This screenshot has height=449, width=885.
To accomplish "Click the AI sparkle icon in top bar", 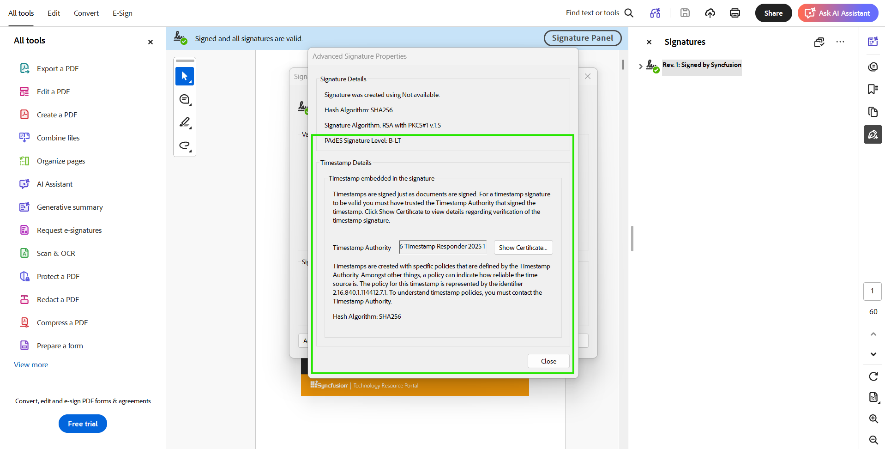I will 655,13.
